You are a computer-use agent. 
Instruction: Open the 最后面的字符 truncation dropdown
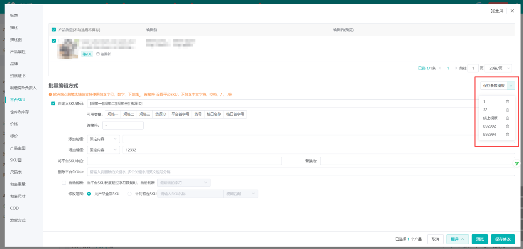[184, 182]
